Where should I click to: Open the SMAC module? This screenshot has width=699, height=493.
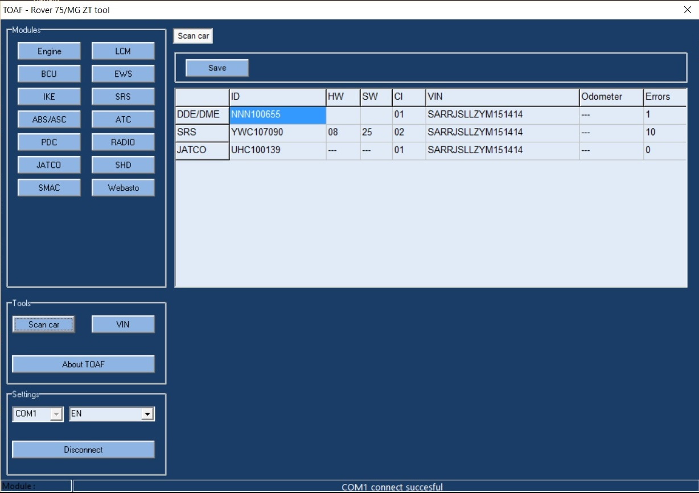pyautogui.click(x=49, y=188)
